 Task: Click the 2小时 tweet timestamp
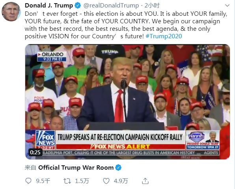(152, 6)
